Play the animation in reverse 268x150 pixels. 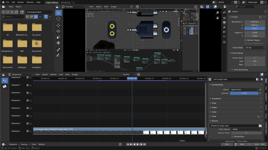[134, 145]
